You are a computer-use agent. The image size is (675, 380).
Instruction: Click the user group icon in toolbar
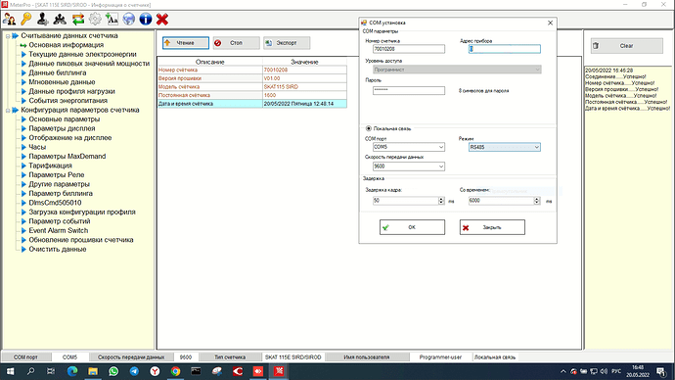tap(60, 19)
